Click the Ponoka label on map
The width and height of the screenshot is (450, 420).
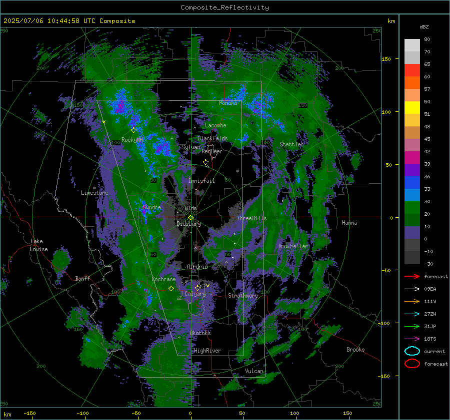tap(228, 103)
